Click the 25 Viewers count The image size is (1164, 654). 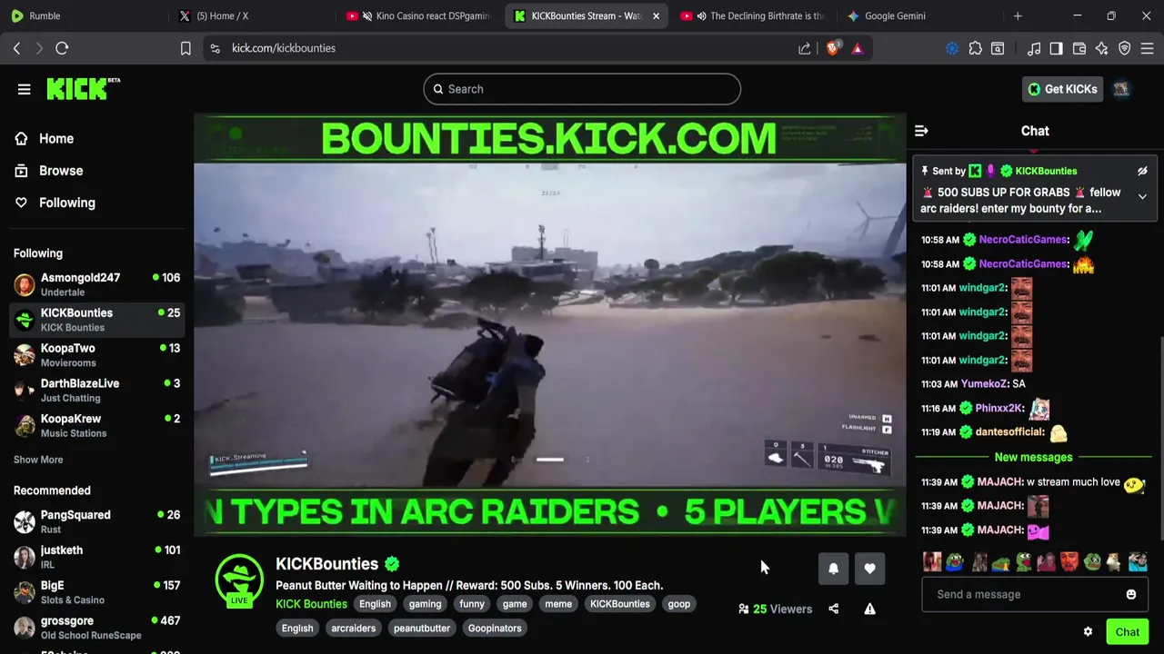(775, 609)
